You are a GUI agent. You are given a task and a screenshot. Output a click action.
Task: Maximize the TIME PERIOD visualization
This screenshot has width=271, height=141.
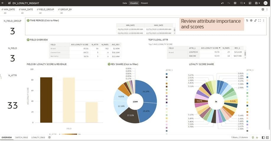click(259, 20)
